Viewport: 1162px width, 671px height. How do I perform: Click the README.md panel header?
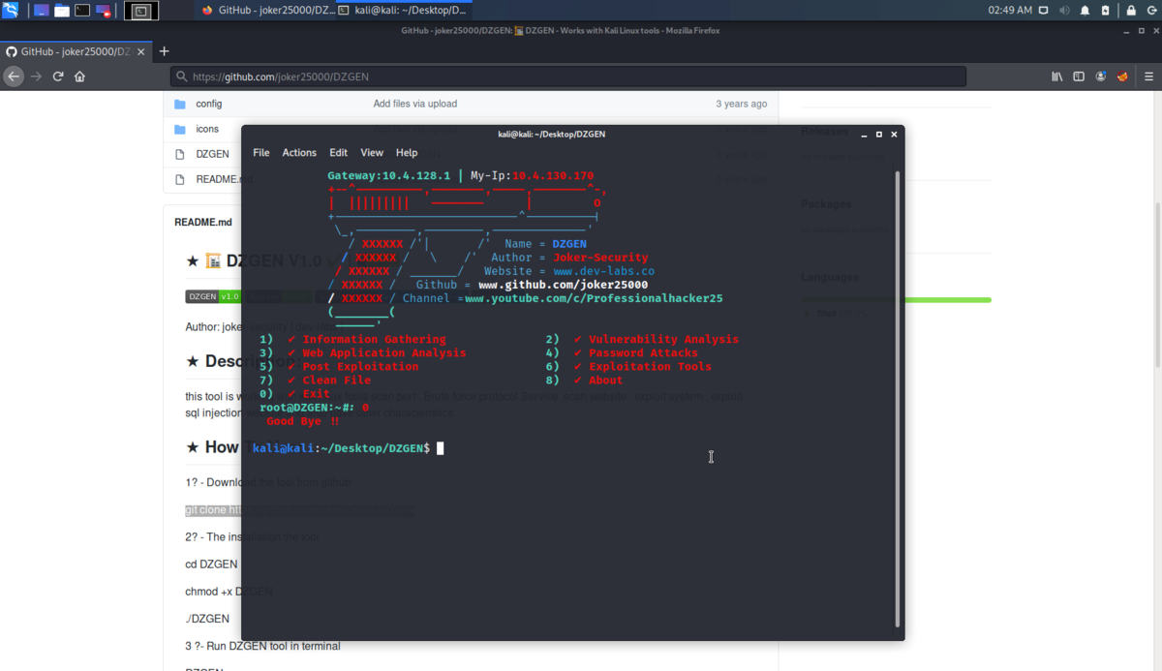pos(203,222)
